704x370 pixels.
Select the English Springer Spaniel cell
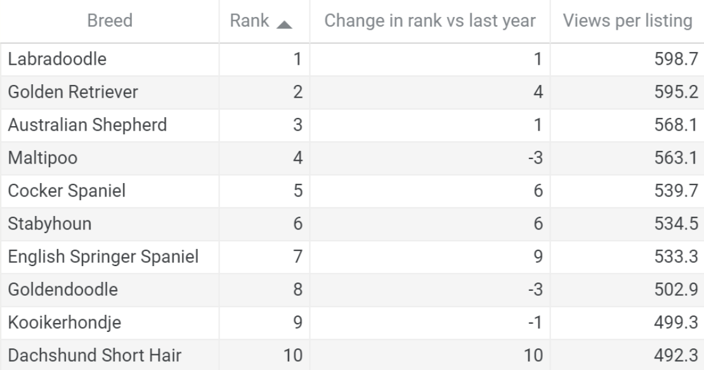110,257
